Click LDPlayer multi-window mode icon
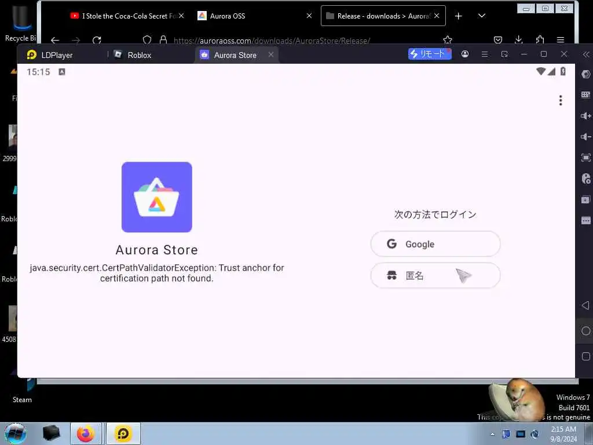The height and width of the screenshot is (445, 593). click(x=504, y=54)
